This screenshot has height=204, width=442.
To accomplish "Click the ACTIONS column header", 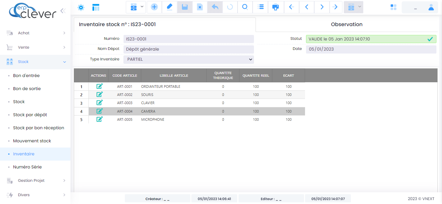I will (x=98, y=75).
